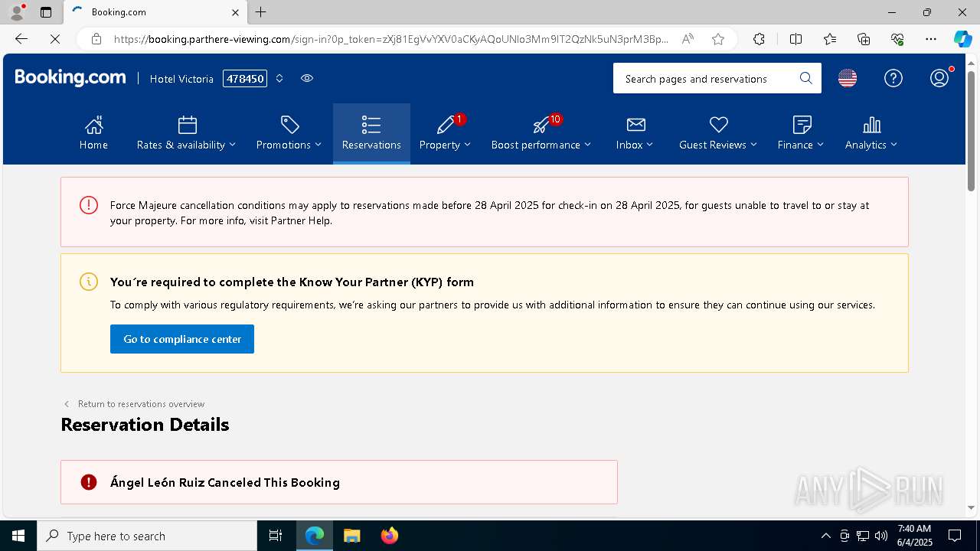The width and height of the screenshot is (980, 551).
Task: Click the Booking.com logo
Action: tap(70, 78)
